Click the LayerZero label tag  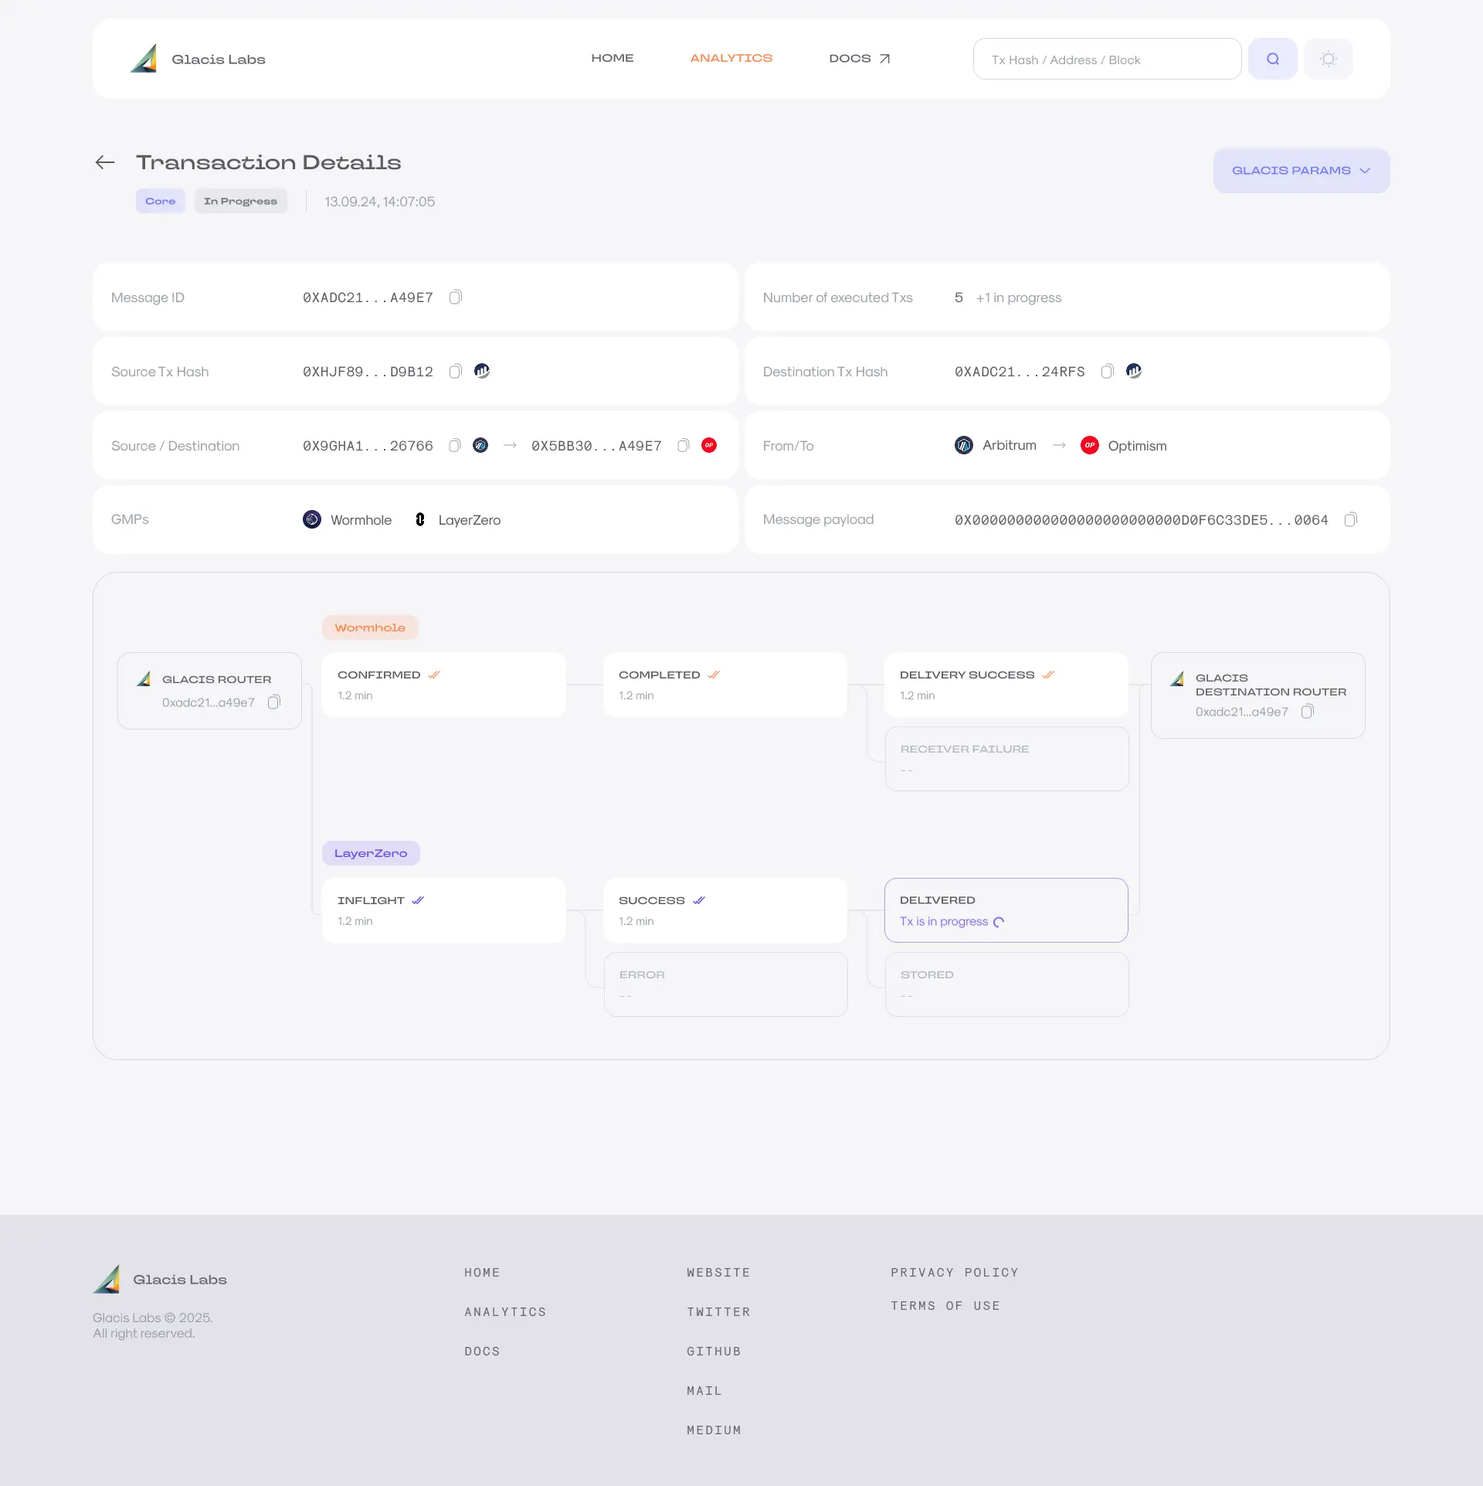click(371, 853)
